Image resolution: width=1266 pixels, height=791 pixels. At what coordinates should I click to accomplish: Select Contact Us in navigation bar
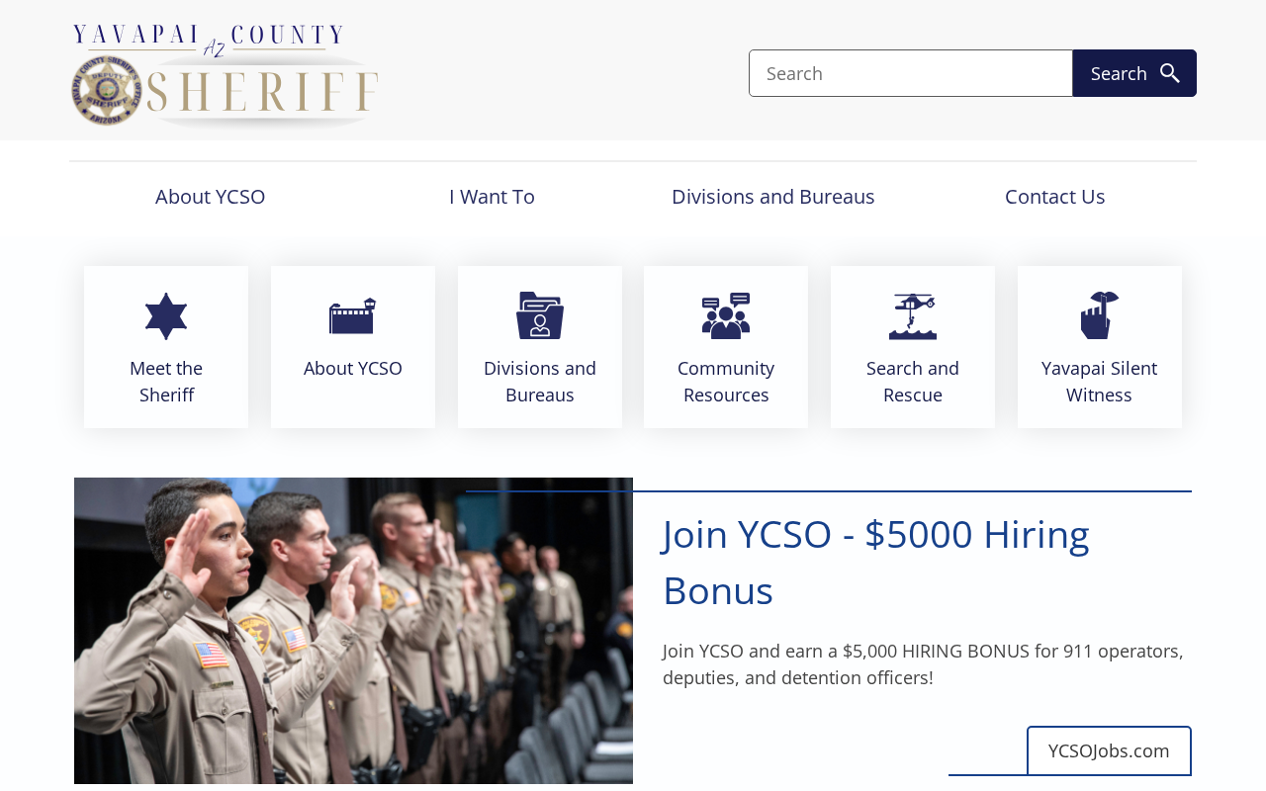[x=1055, y=197]
